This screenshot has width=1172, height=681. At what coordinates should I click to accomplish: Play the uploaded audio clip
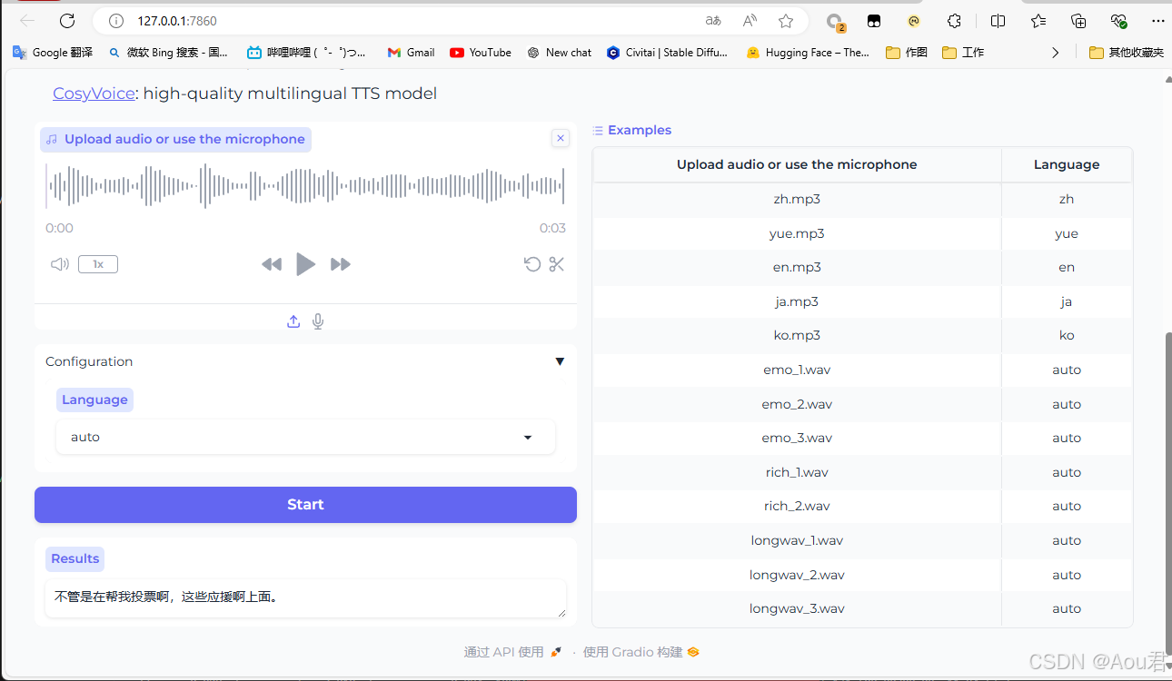[306, 264]
